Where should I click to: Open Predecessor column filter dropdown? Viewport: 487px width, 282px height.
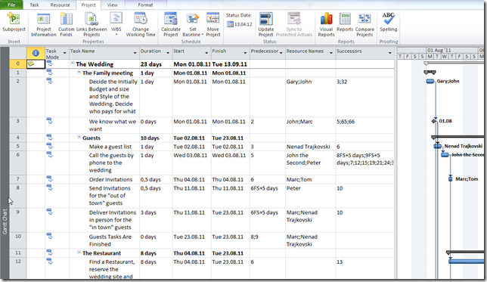[x=281, y=53]
